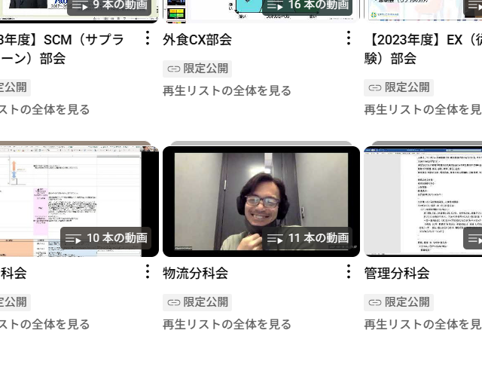Click the link icon in 外食CX部会's 限定公開 badge

coord(174,69)
